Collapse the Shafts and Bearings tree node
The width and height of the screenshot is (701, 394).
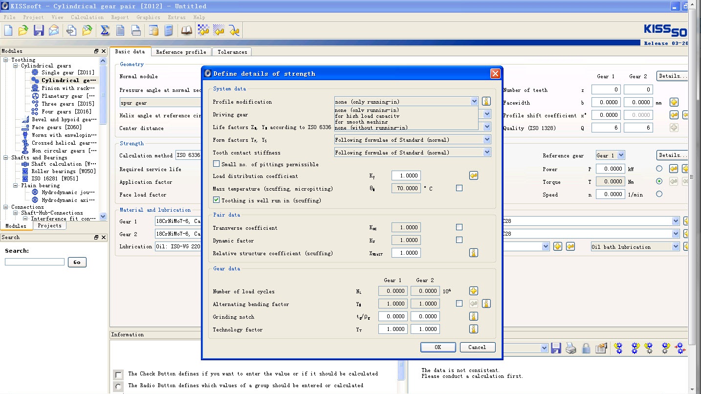click(x=6, y=157)
